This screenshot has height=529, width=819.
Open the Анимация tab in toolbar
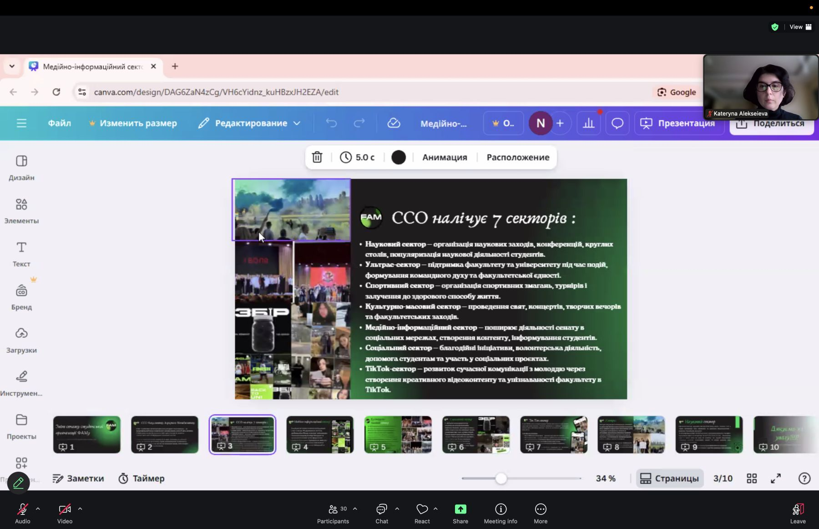(445, 157)
